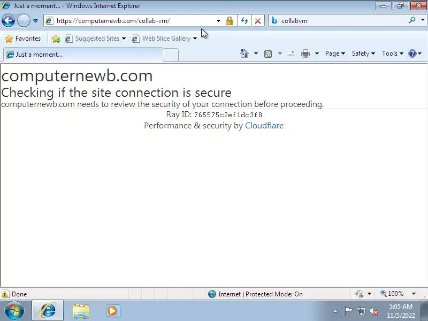Open the 100% zoom level button
This screenshot has height=321, width=428.
[392, 294]
